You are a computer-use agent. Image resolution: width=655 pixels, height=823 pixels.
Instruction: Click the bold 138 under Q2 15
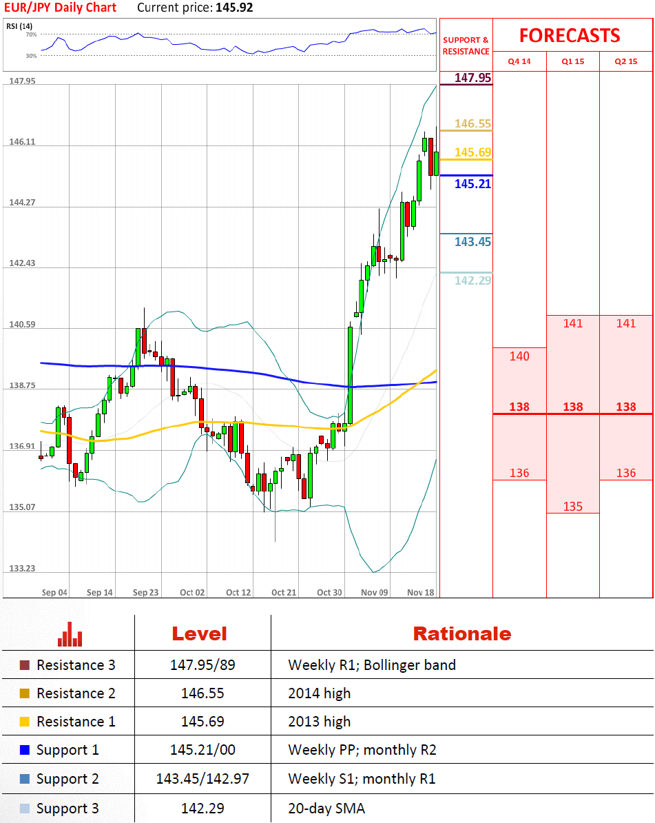(x=626, y=407)
